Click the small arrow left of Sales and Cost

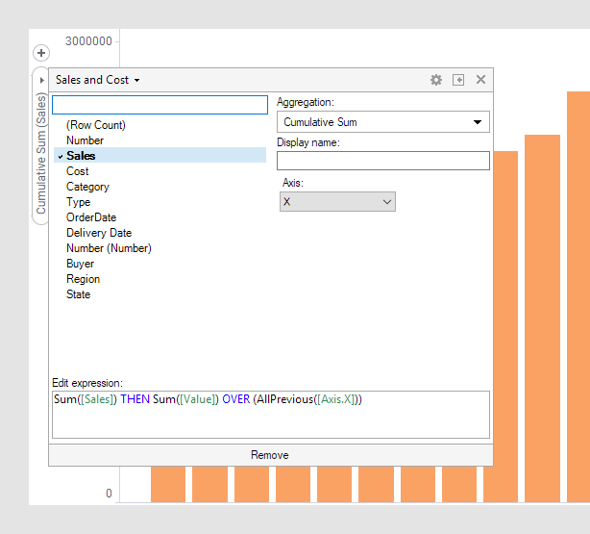click(x=41, y=80)
